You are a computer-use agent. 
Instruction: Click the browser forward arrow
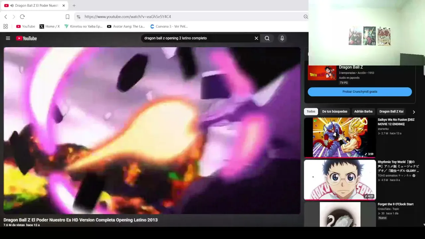tap(14, 17)
